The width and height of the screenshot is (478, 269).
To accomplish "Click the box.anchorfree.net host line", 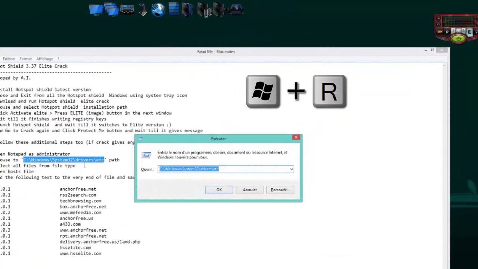I will point(83,207).
